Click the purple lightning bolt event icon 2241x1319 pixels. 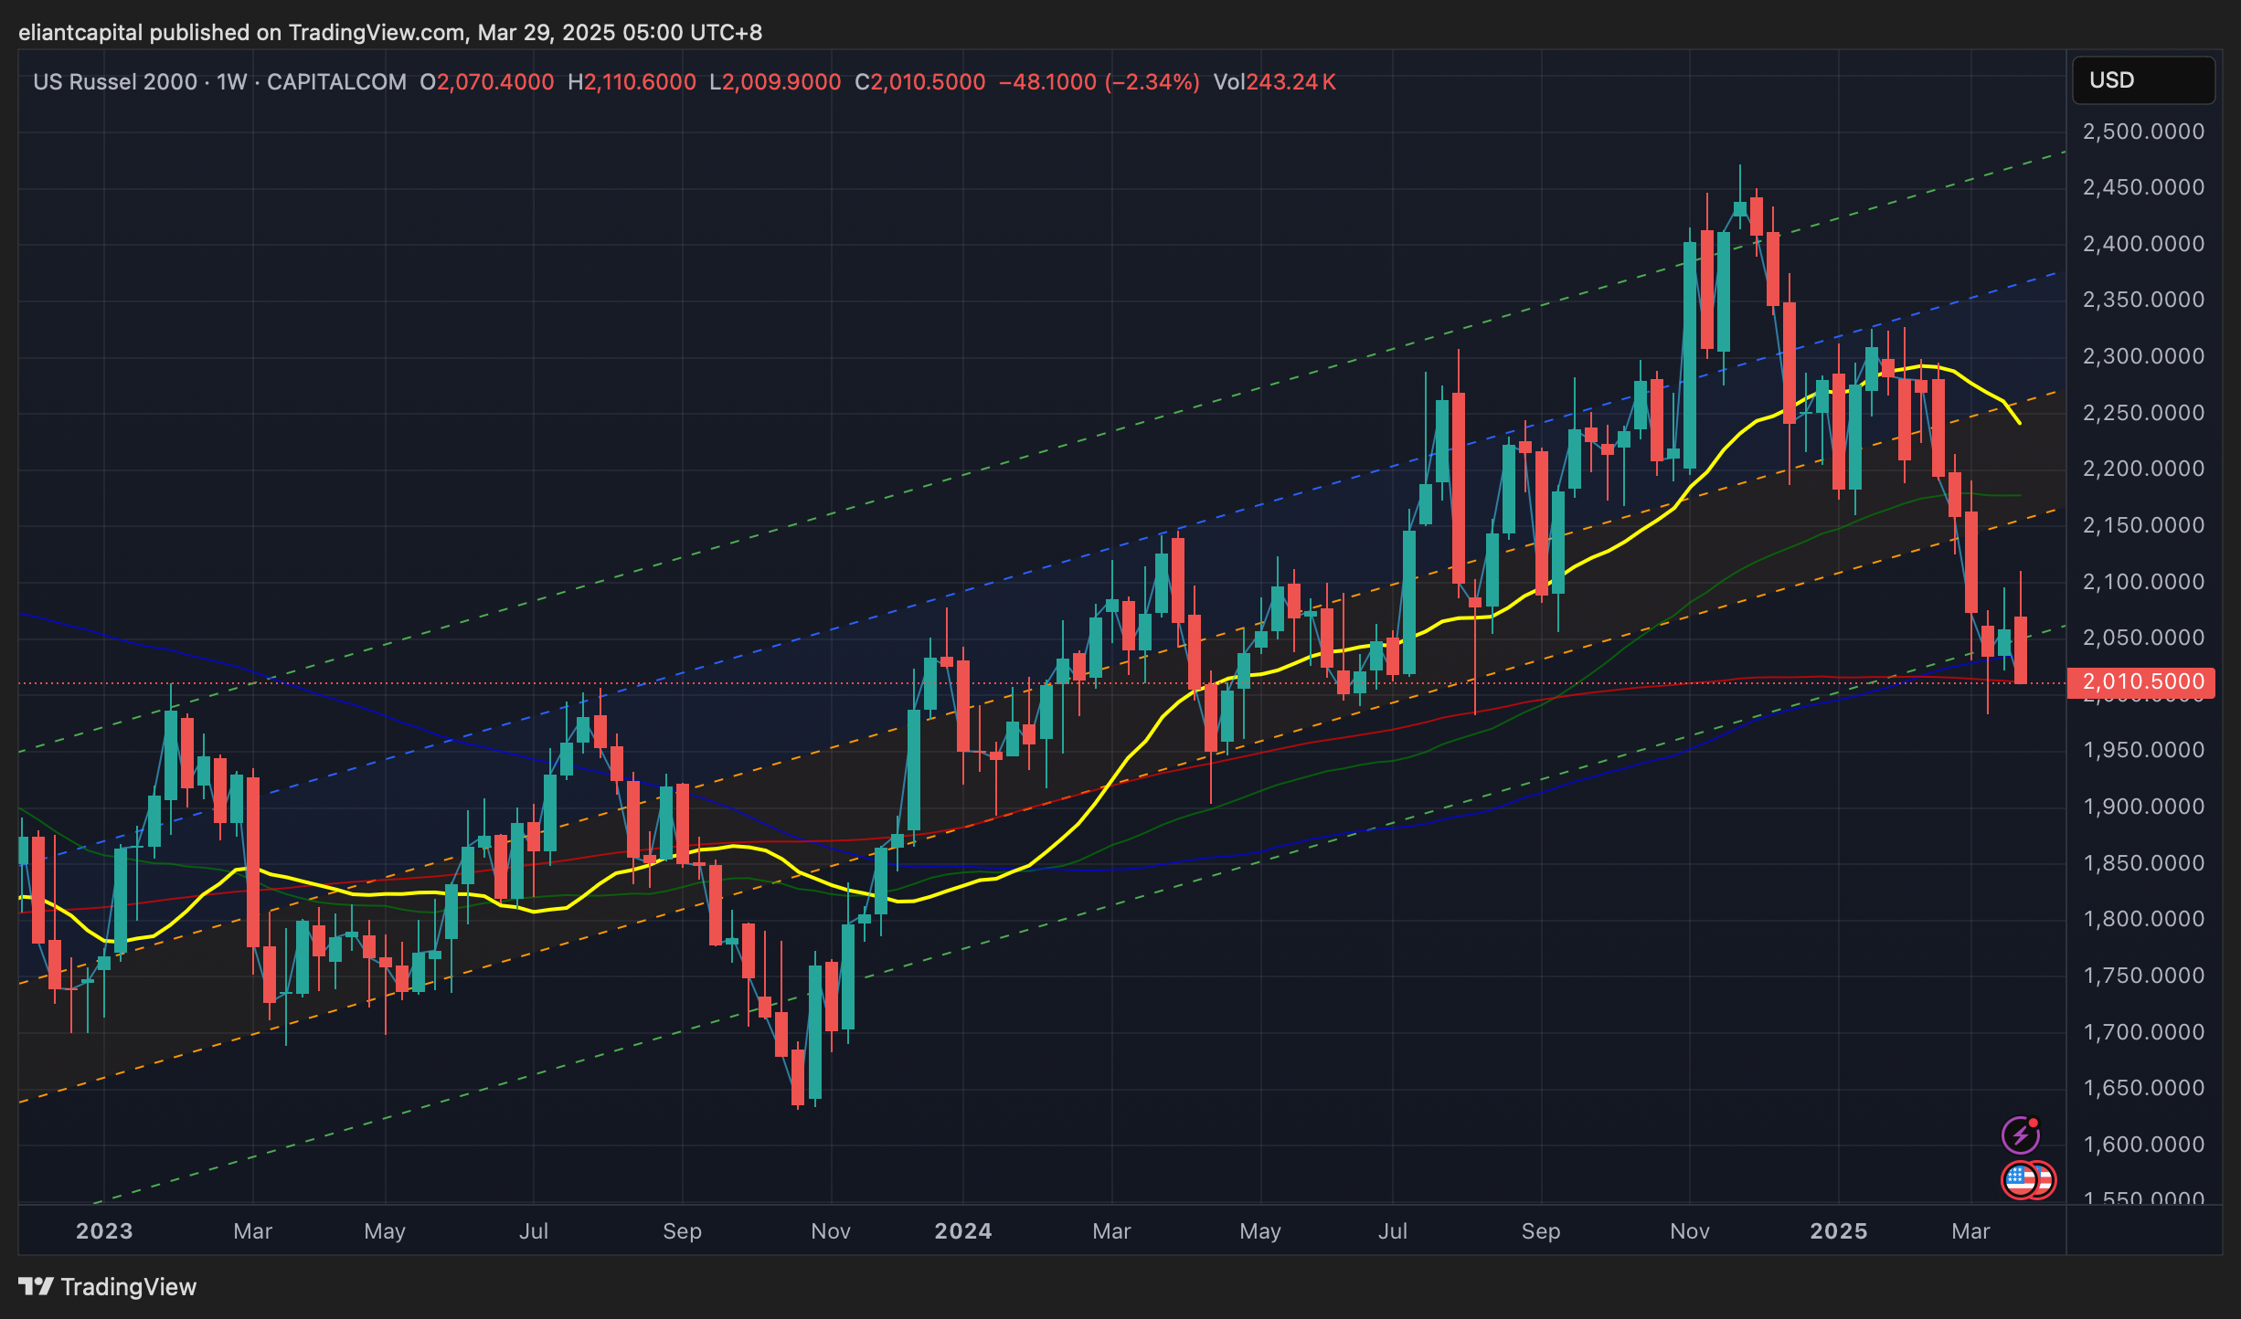pos(2020,1135)
